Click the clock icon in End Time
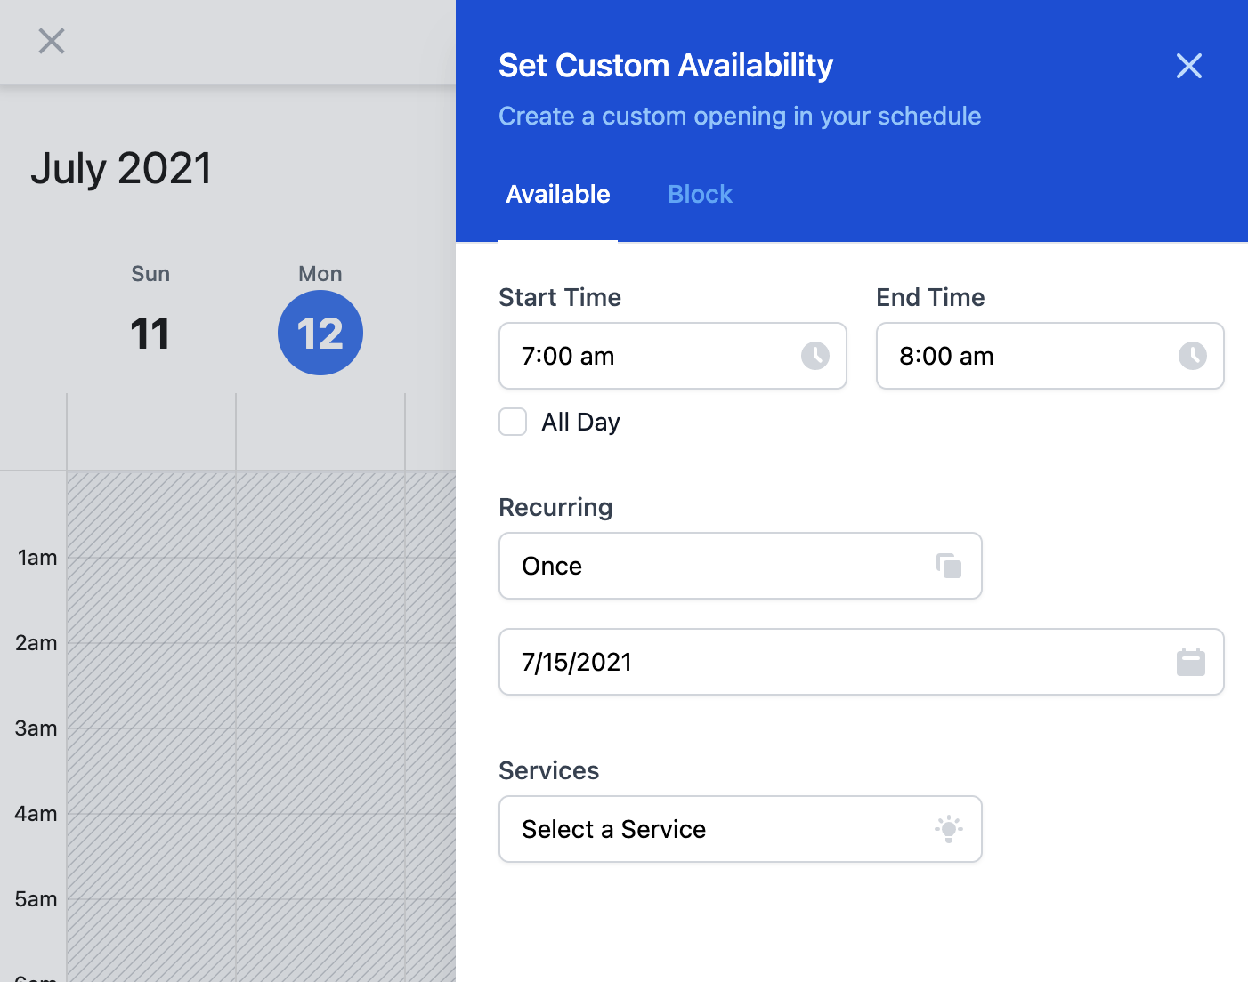Image resolution: width=1248 pixels, height=982 pixels. [1192, 356]
